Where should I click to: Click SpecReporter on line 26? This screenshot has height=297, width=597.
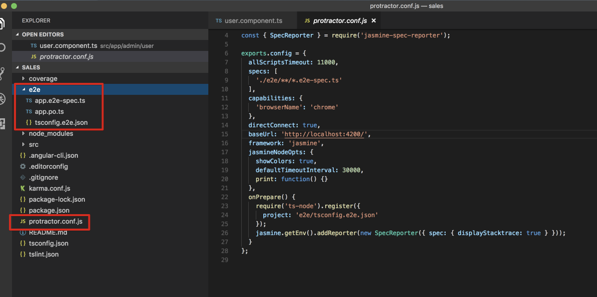(396, 233)
